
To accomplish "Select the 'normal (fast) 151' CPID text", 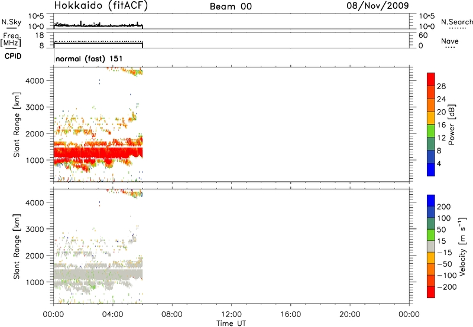I will (x=89, y=58).
